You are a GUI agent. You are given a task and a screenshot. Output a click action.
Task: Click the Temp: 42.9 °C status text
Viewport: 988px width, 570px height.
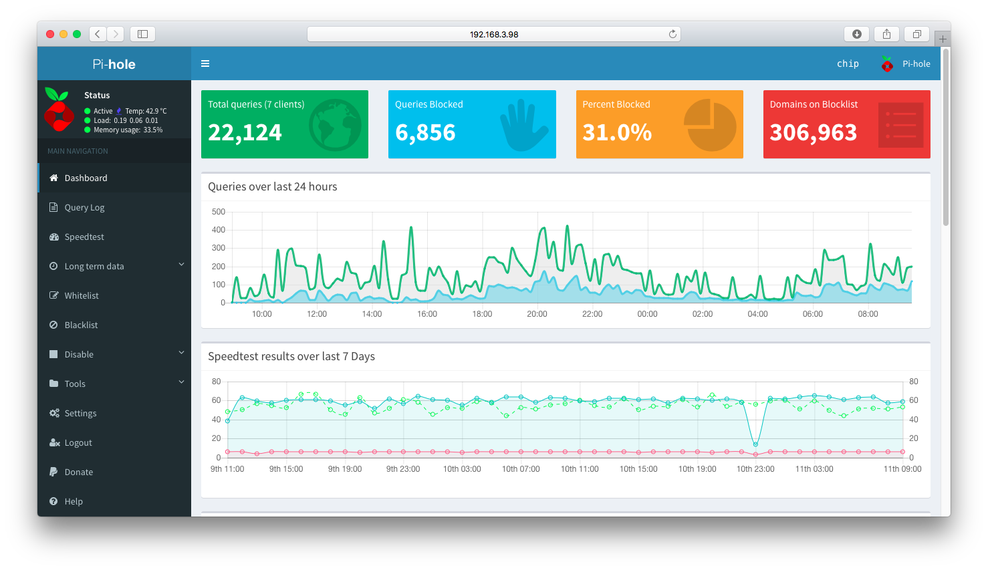146,111
